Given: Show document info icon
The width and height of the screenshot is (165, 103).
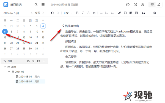Looking at the screenshot, I should (x=128, y=5).
